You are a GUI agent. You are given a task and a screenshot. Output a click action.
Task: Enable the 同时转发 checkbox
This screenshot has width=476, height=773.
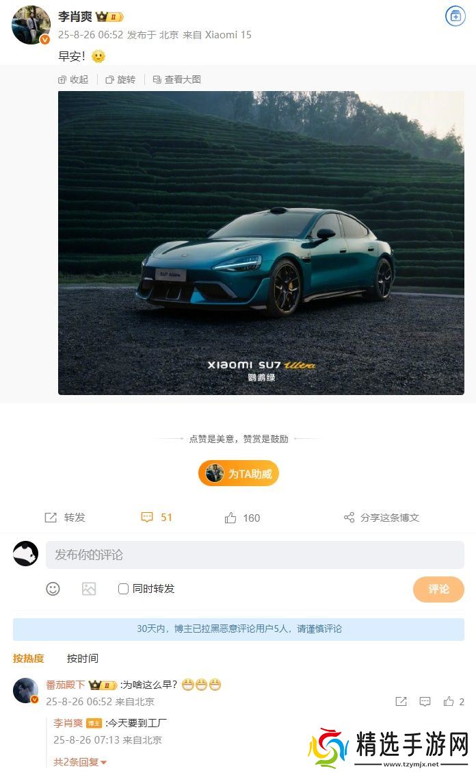tap(124, 589)
